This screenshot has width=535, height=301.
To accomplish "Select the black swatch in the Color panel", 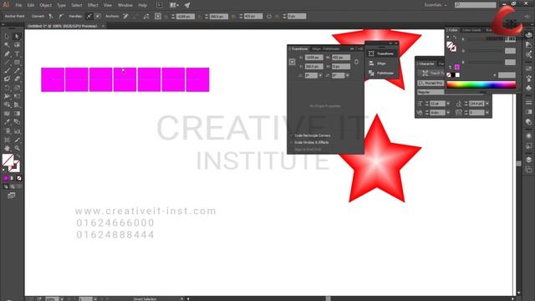I will (453, 75).
